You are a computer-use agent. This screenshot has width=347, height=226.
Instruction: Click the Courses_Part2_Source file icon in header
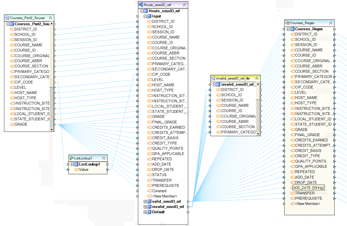pos(7,18)
